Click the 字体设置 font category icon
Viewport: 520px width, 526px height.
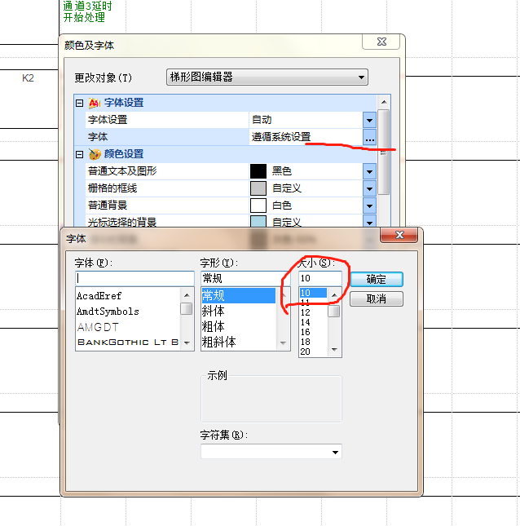point(95,104)
